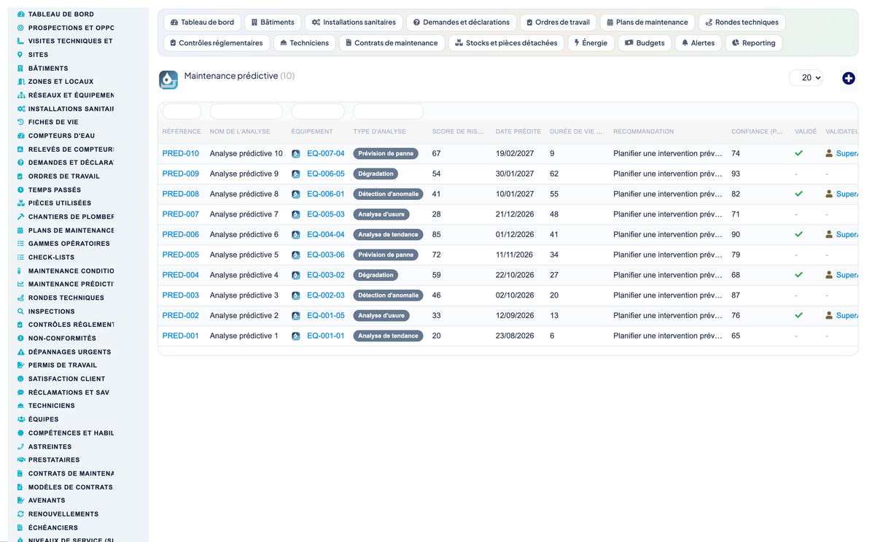The width and height of the screenshot is (875, 542).
Task: Click equipment icon beside EQ-004-04
Action: pos(296,235)
